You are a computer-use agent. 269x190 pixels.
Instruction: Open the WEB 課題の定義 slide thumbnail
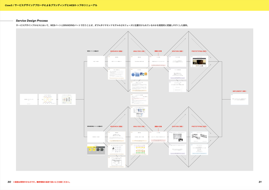click(x=158, y=61)
